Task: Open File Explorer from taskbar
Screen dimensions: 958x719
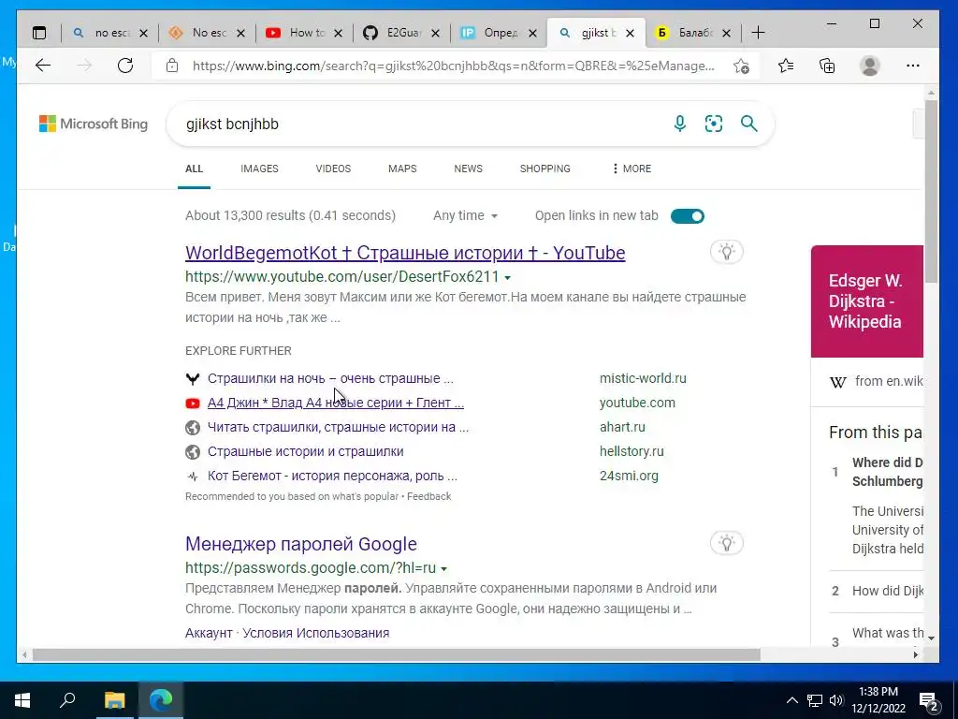Action: point(114,700)
